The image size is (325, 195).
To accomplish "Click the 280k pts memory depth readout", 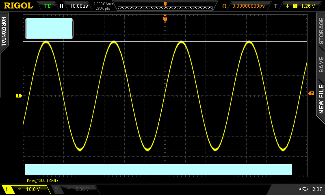I will tap(103, 9).
